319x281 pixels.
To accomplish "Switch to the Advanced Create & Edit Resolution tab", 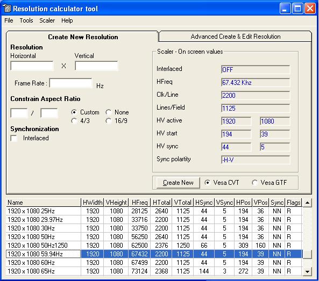I will point(236,37).
